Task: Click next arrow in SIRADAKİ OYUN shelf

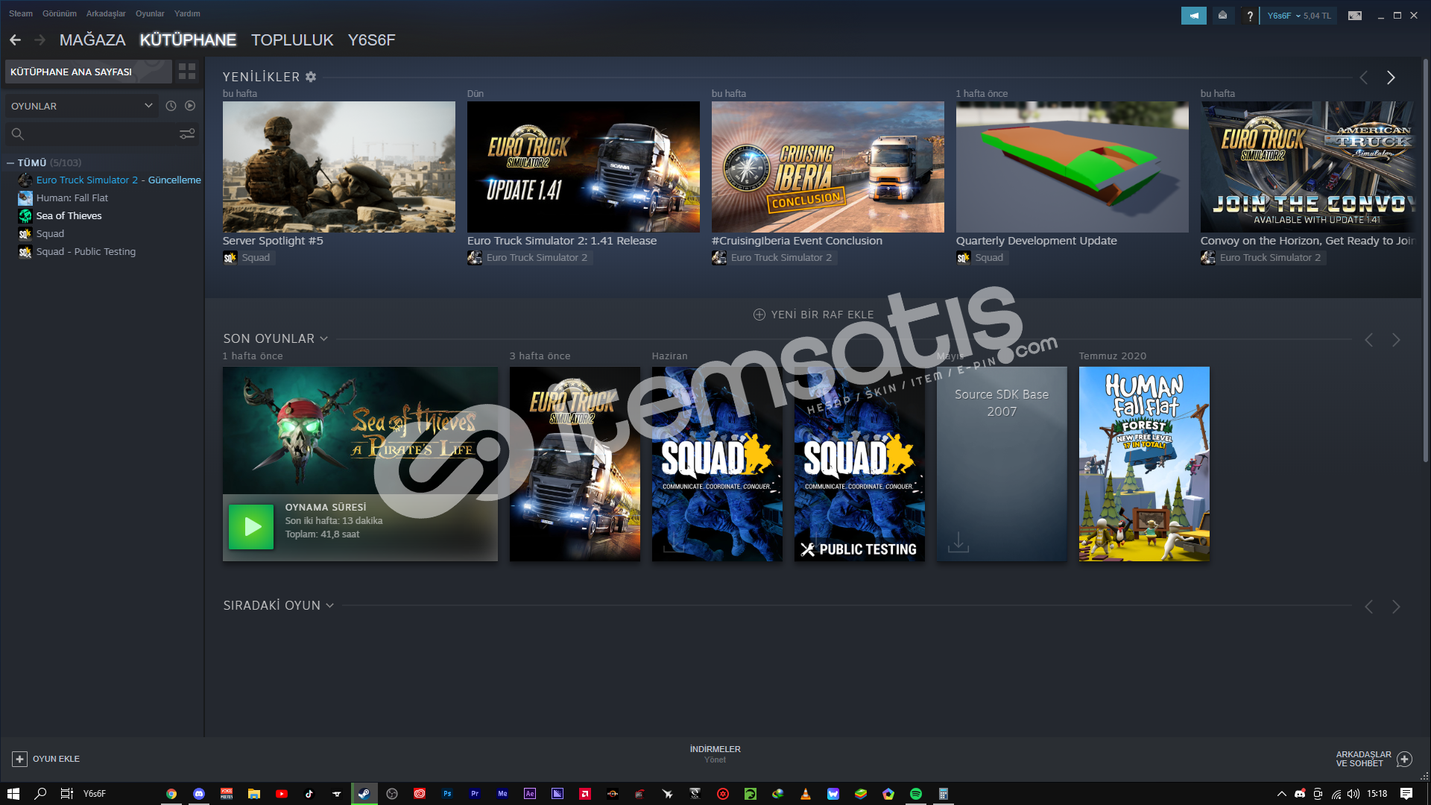Action: click(1396, 607)
